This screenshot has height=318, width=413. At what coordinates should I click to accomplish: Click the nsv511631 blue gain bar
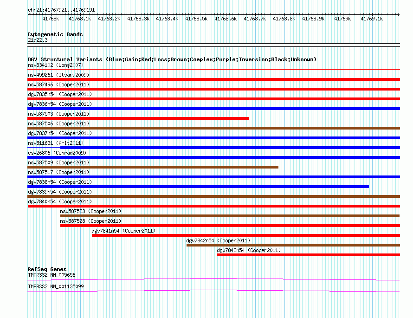tap(230, 148)
